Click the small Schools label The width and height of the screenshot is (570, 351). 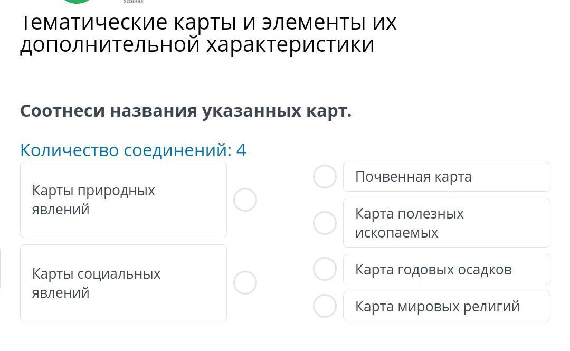click(x=133, y=2)
